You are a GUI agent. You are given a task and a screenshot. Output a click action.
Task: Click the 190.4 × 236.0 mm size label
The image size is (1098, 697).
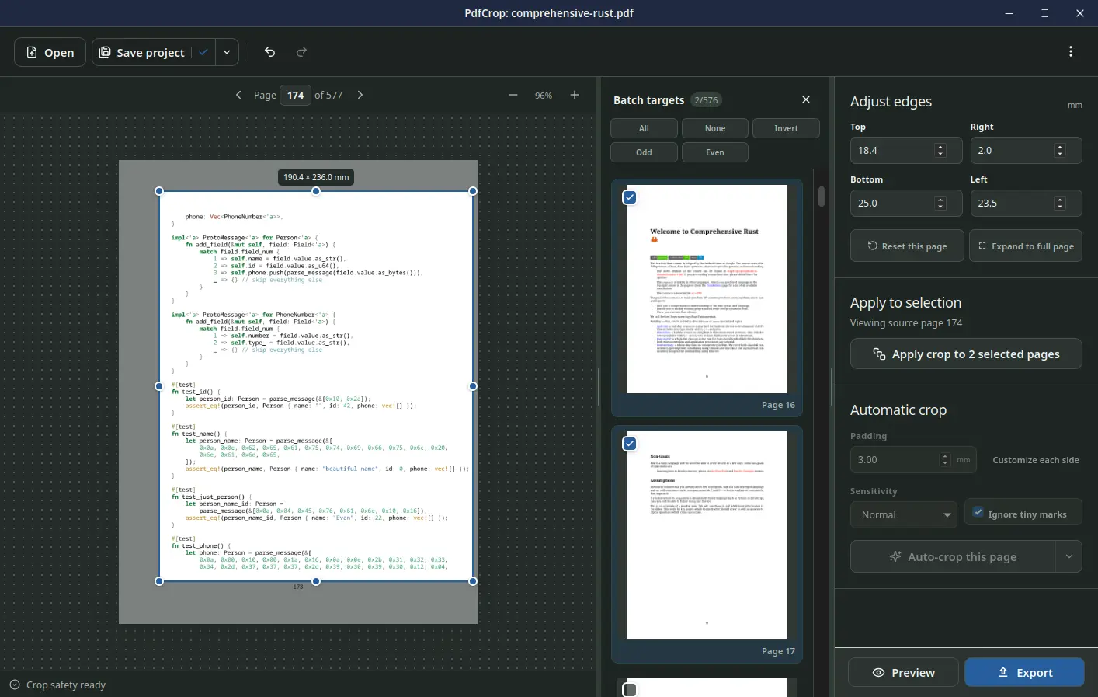316,177
